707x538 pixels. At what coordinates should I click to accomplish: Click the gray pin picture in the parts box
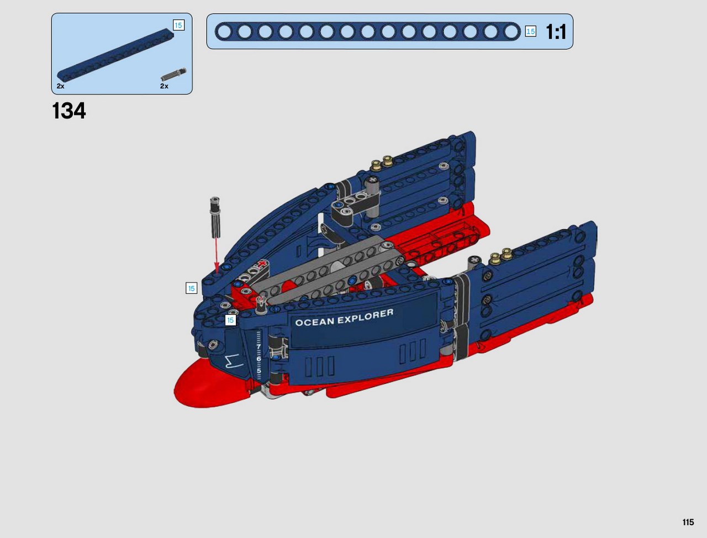click(173, 75)
